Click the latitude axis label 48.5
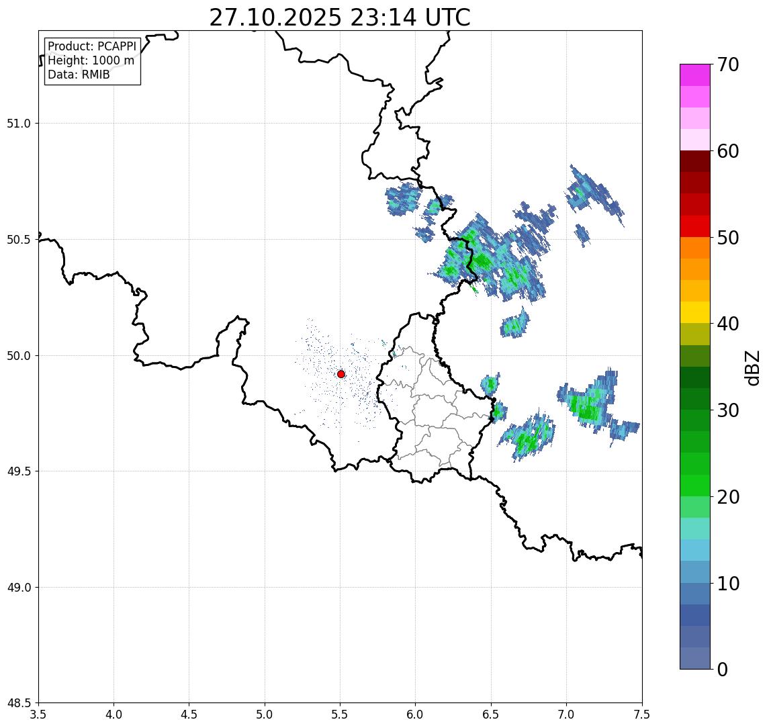The height and width of the screenshot is (728, 769). [19, 703]
